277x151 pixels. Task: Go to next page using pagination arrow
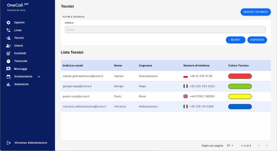click(x=259, y=146)
